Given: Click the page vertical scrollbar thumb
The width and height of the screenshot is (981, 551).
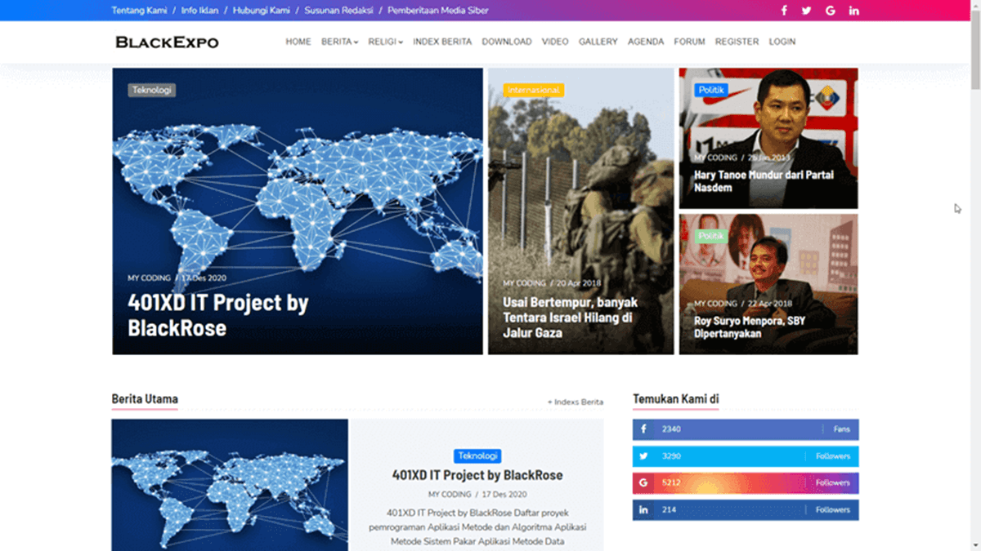Looking at the screenshot, I should [974, 49].
